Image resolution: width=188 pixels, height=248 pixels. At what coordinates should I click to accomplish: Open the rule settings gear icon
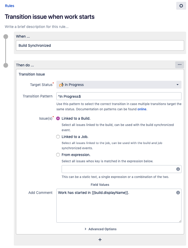181,6
